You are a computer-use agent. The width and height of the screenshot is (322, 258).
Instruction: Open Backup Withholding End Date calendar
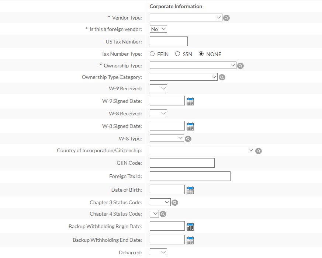pyautogui.click(x=190, y=240)
